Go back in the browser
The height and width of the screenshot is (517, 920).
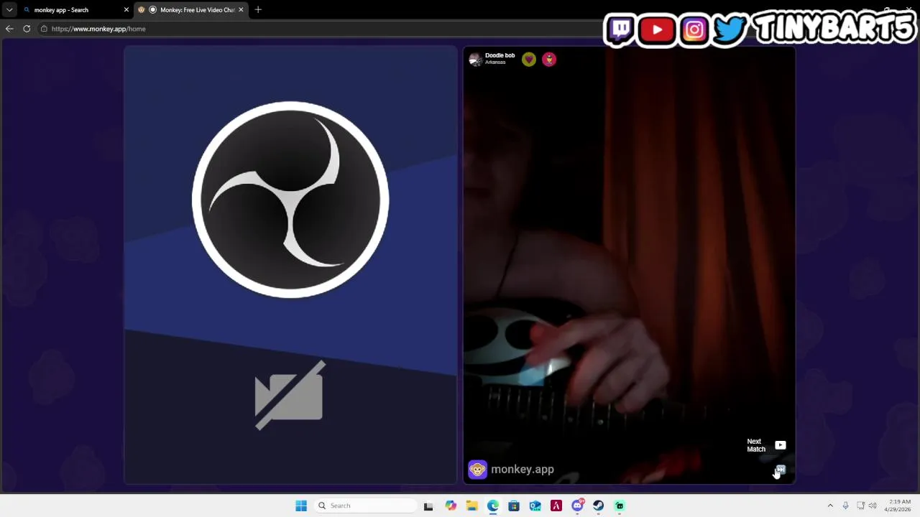pos(9,29)
